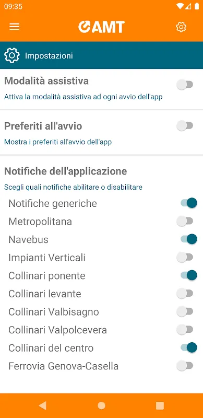Disable Notifiche generiche switch

click(x=189, y=203)
